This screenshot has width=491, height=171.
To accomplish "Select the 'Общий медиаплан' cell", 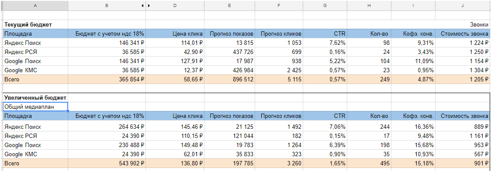I will coord(35,107).
